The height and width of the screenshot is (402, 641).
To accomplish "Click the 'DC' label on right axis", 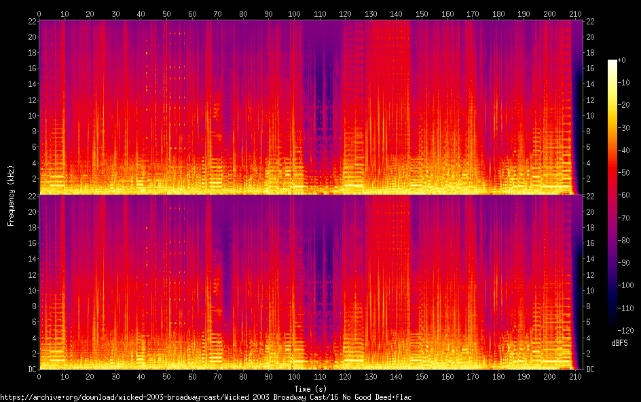I will tap(590, 369).
